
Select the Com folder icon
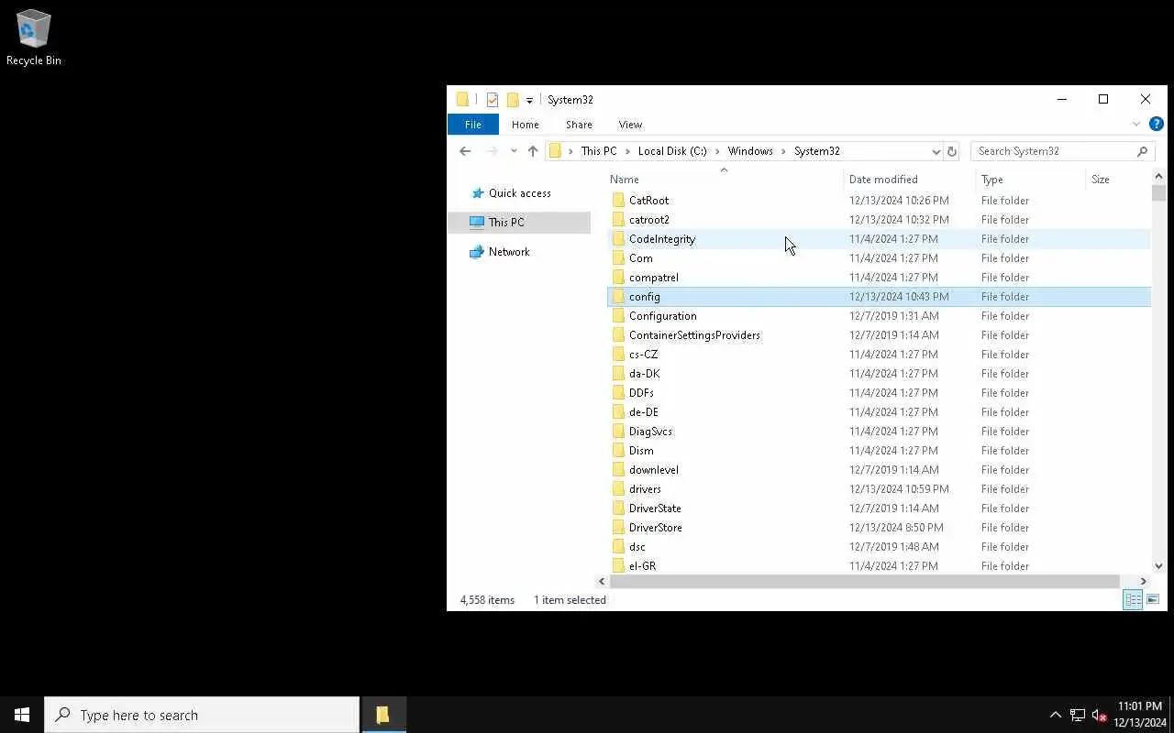point(619,258)
